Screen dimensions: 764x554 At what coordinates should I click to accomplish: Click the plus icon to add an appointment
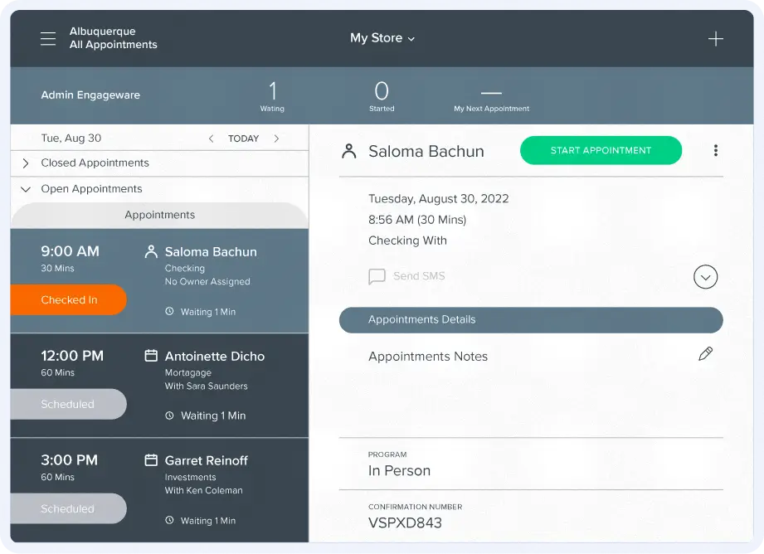click(x=716, y=38)
